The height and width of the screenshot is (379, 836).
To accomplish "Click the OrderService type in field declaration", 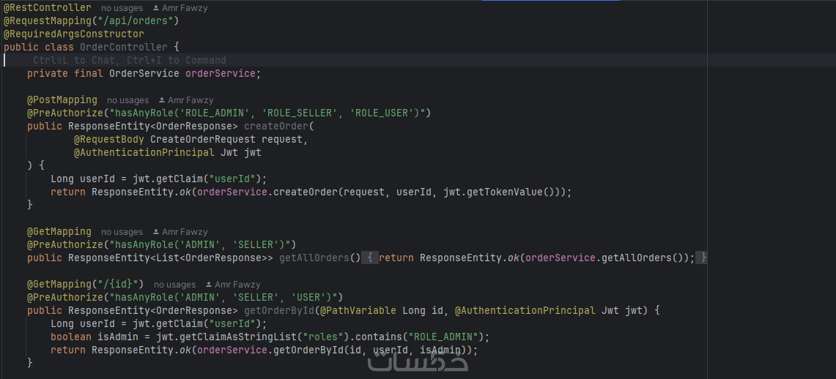I will [144, 73].
